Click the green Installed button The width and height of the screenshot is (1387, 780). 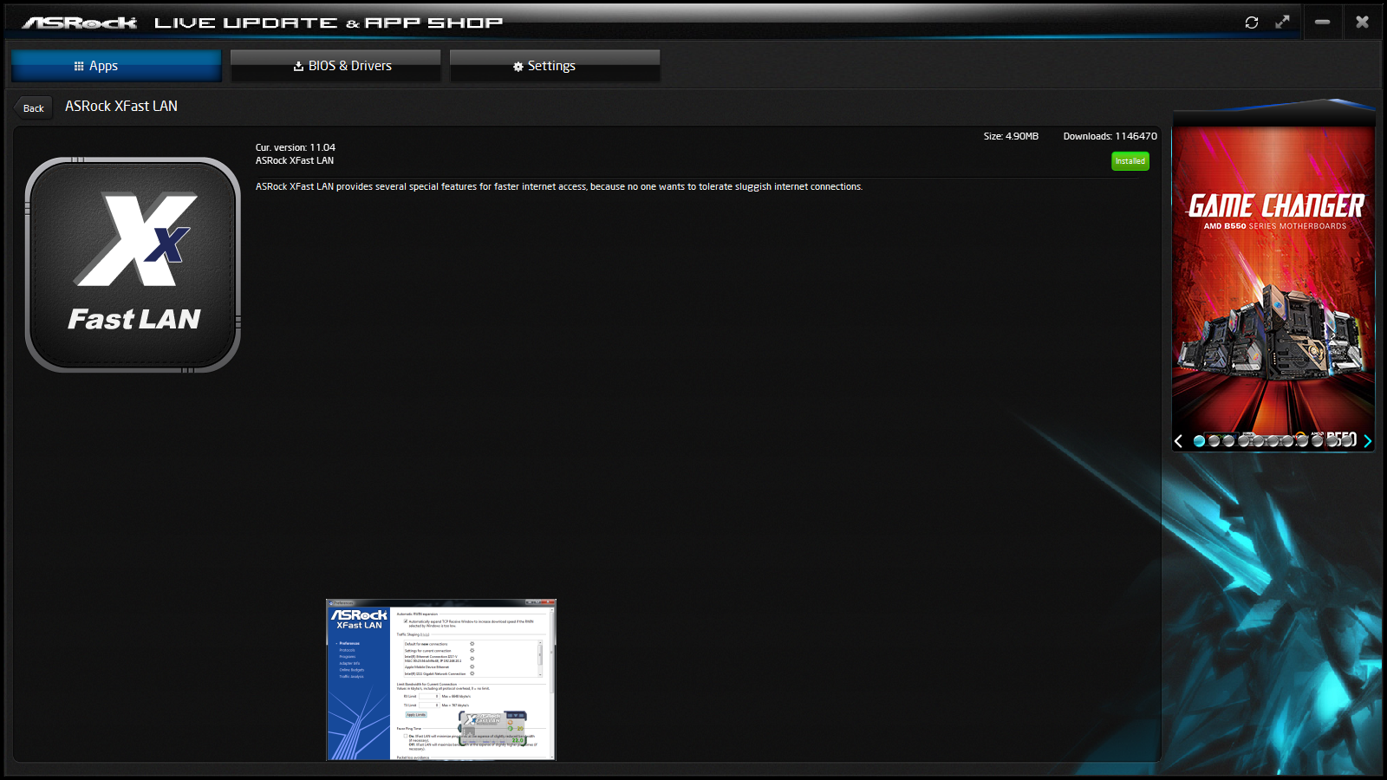(1130, 161)
